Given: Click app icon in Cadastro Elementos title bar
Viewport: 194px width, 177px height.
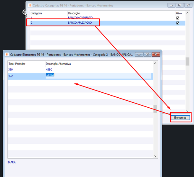Looking at the screenshot, I should click(x=7, y=55).
